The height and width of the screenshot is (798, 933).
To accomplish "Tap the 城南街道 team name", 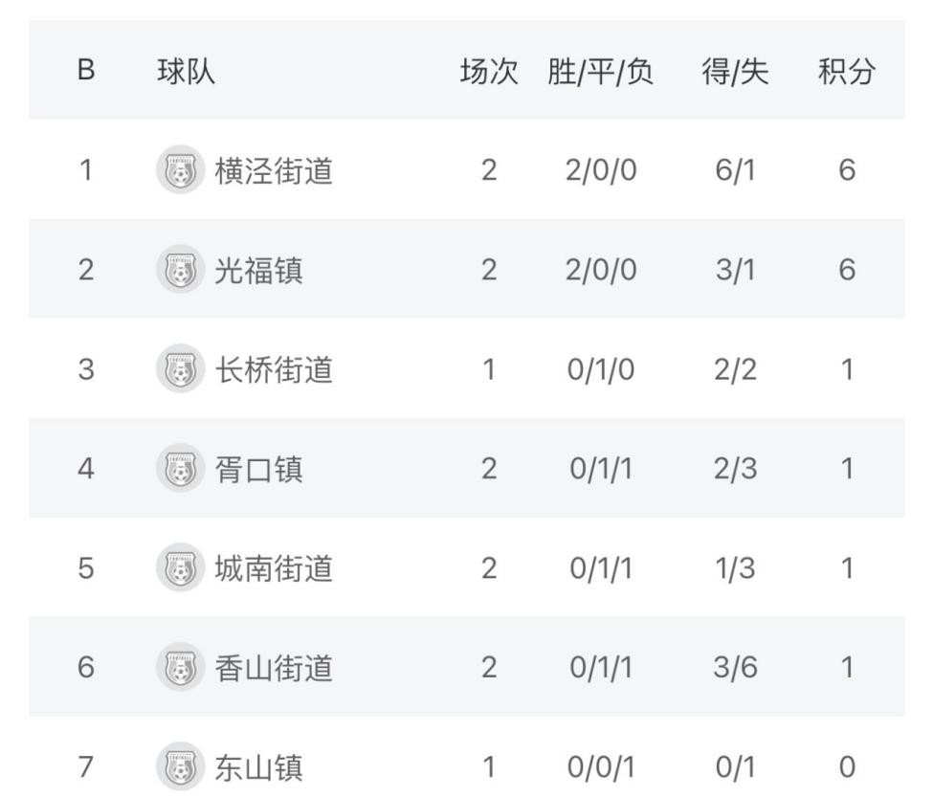I will pos(273,568).
